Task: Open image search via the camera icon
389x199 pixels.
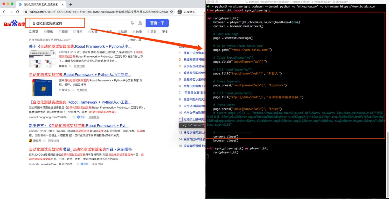Action: coord(140,23)
